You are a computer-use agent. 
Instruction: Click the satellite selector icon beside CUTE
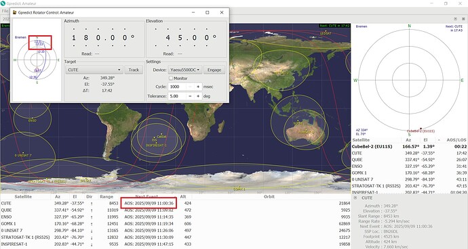point(355,198)
